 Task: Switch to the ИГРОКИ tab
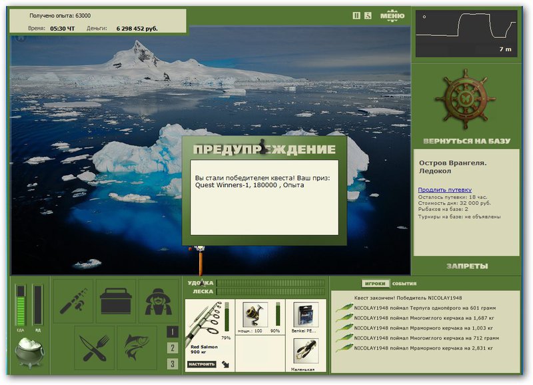pyautogui.click(x=375, y=283)
